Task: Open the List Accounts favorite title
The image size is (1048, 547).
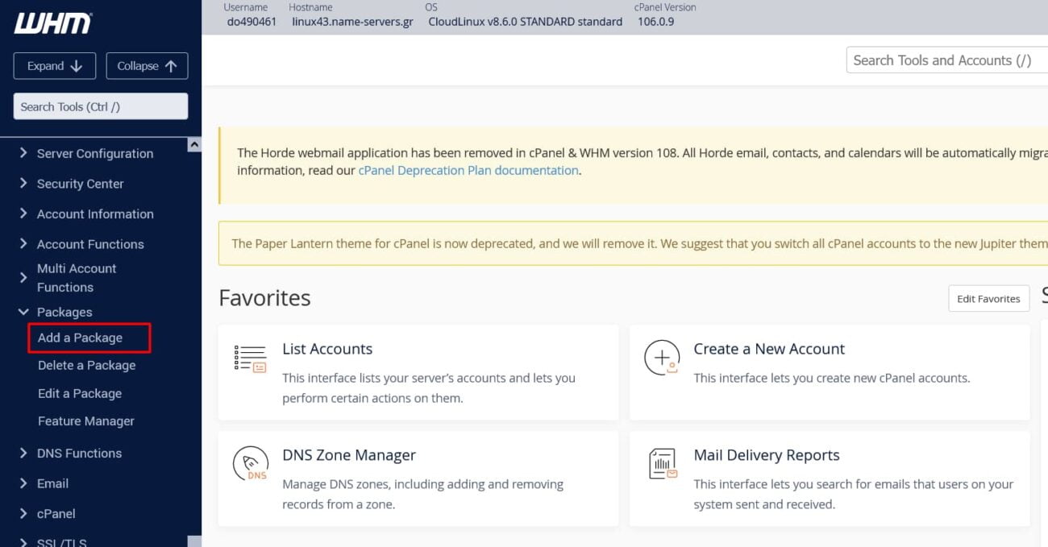Action: pyautogui.click(x=327, y=349)
